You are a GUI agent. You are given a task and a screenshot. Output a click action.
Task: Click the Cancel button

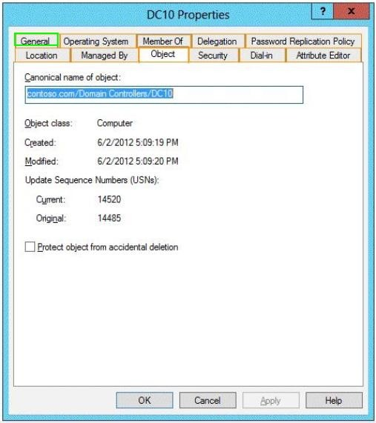[x=208, y=400]
